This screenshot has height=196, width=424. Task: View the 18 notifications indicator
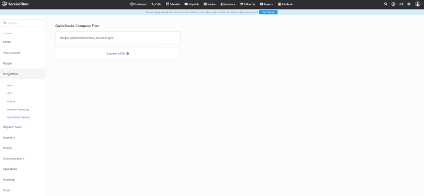point(401,4)
